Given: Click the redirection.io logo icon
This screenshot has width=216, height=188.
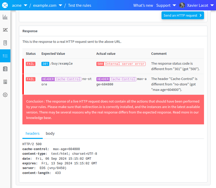Looking at the screenshot, I should pos(5,5).
